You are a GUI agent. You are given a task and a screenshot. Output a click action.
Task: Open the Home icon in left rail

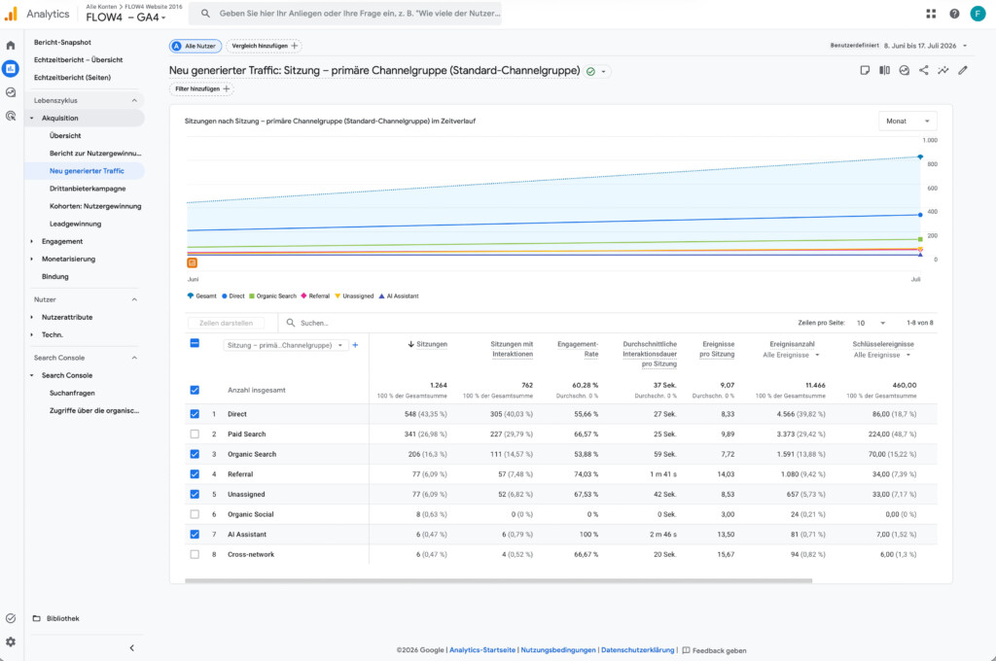[x=10, y=45]
